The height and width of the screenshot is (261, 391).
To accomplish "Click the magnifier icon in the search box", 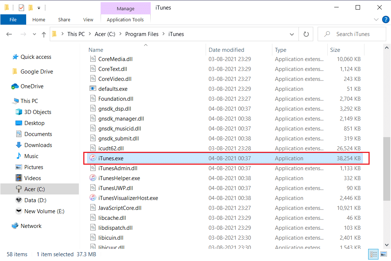I will point(327,34).
